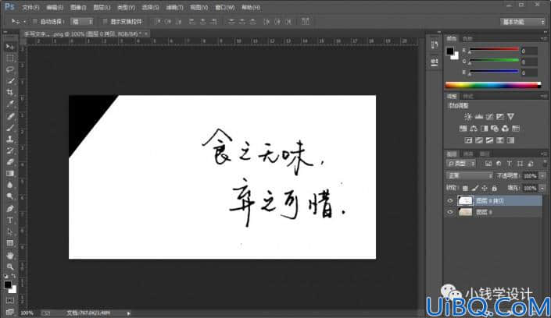Click the 图层 0 拷贝 layer thumbnail
The height and width of the screenshot is (318, 551).
[465, 200]
